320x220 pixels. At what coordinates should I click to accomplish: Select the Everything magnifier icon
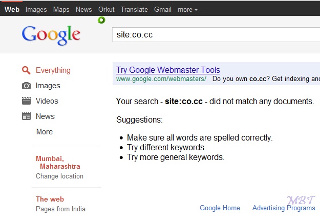click(26, 70)
